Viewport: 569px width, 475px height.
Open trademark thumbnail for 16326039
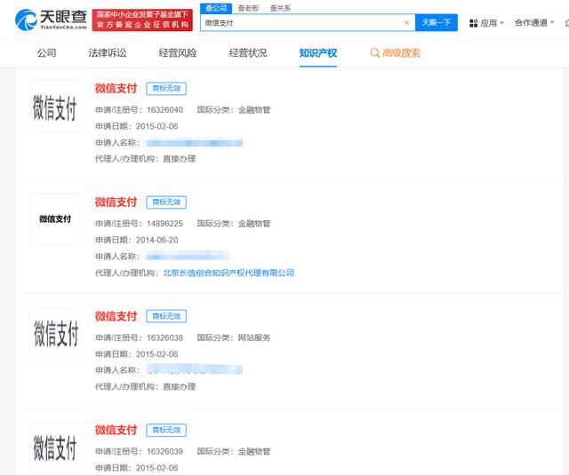click(54, 447)
